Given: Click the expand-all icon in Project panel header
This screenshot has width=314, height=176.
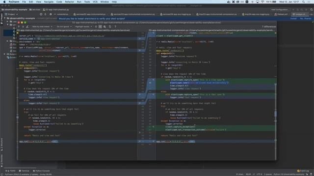Looking at the screenshot, I should point(46,14).
